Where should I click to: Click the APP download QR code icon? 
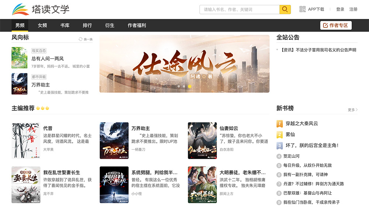[303, 9]
